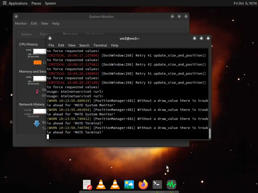Click the clock showing Fri Oct 6
The height and width of the screenshot is (193, 258).
click(245, 3)
